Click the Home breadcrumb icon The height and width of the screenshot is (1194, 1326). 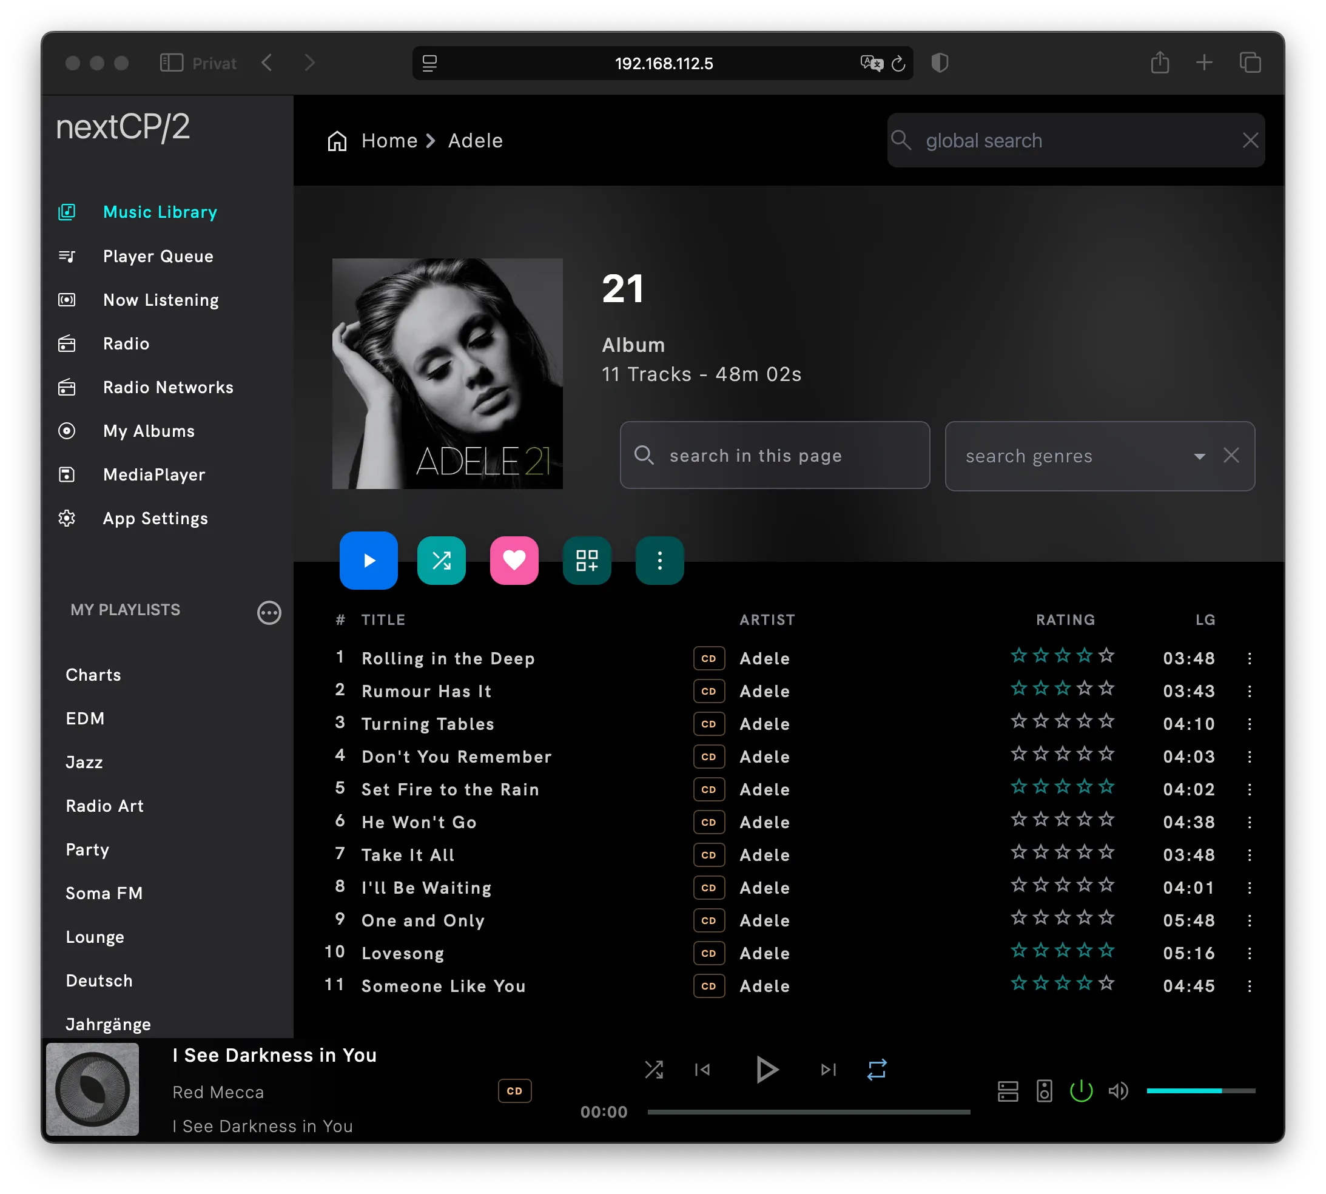click(x=337, y=140)
